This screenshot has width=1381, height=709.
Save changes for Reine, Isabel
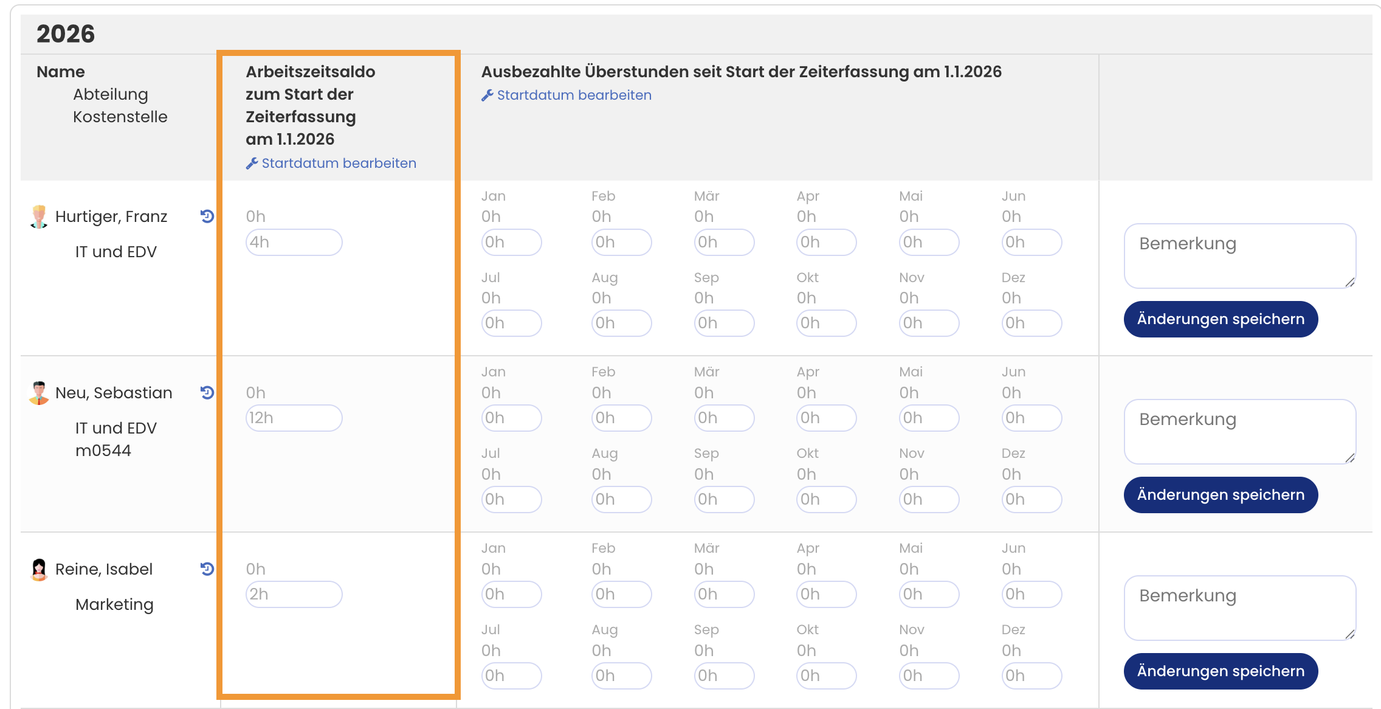pyautogui.click(x=1221, y=671)
